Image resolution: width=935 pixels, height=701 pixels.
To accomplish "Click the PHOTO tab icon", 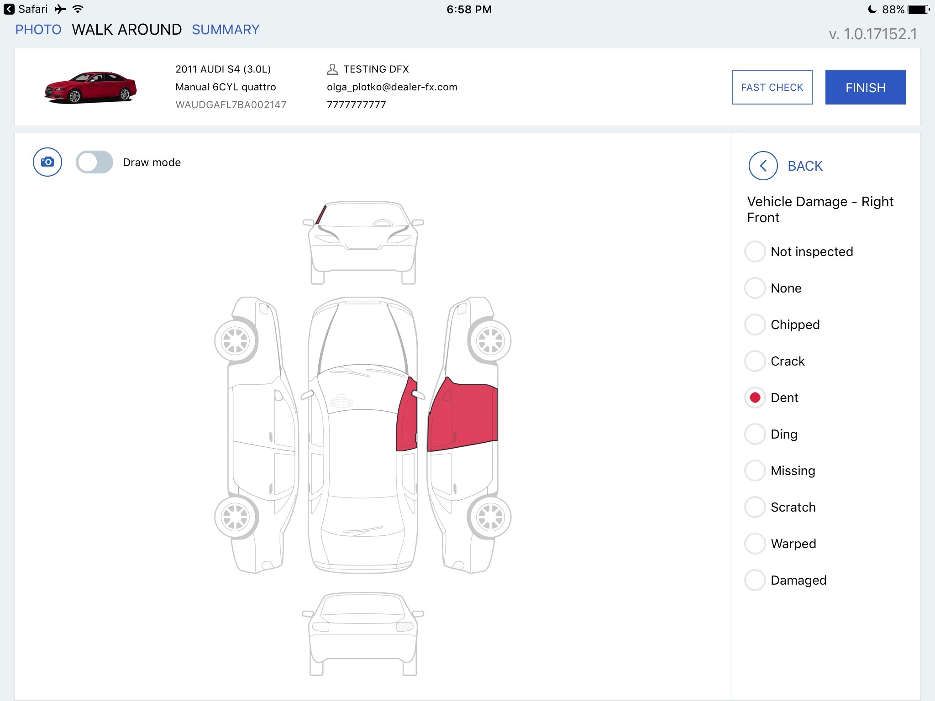I will [x=38, y=30].
